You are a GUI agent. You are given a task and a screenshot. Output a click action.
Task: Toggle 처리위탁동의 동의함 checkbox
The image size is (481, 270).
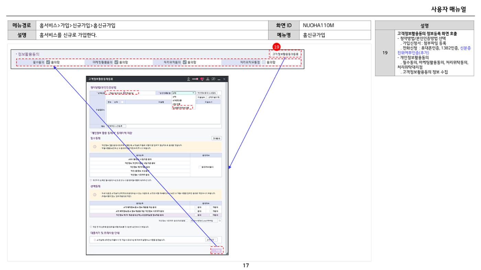[185, 62]
